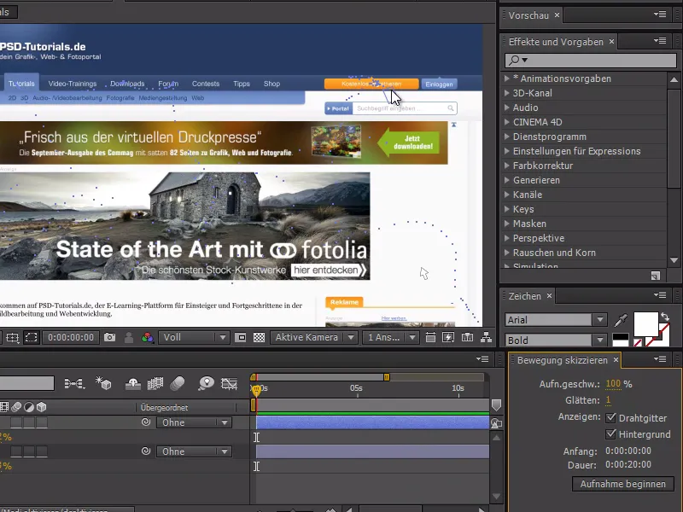This screenshot has height=512, width=683.
Task: Click the motion blur column header icon
Action: 16,407
